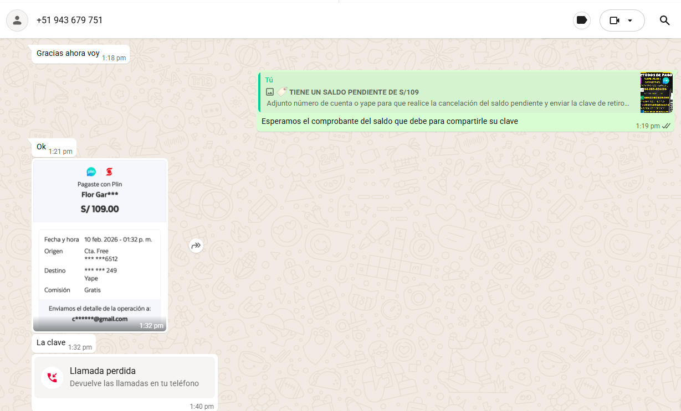The image size is (681, 411).
Task: Click the label tag icon in header
Action: 581,20
